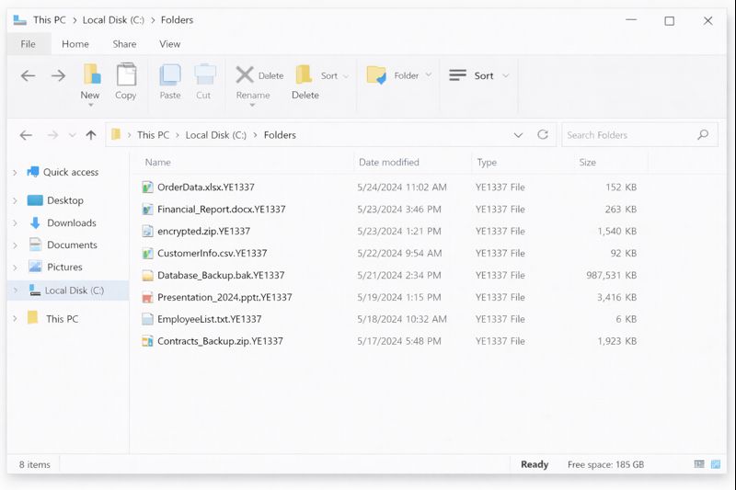
Task: Select EmployeeList.txt.YE1337 file name
Action: click(x=209, y=319)
